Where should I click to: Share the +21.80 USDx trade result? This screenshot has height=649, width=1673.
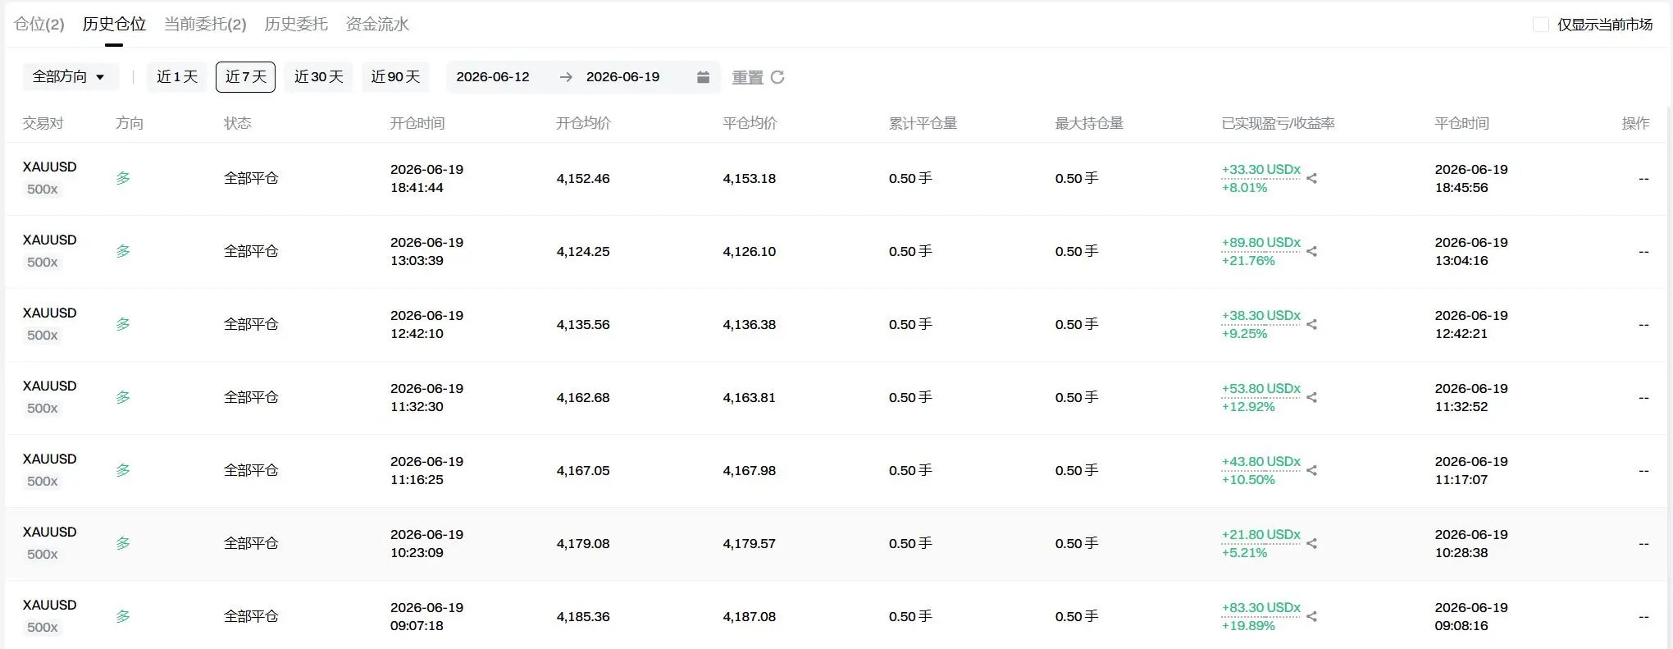coord(1311,543)
